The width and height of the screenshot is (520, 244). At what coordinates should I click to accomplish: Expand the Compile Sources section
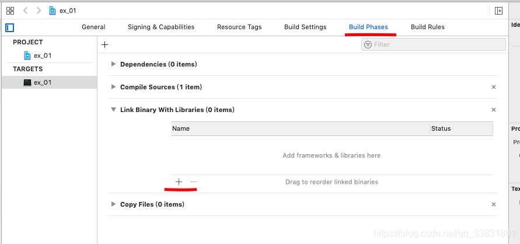(113, 87)
